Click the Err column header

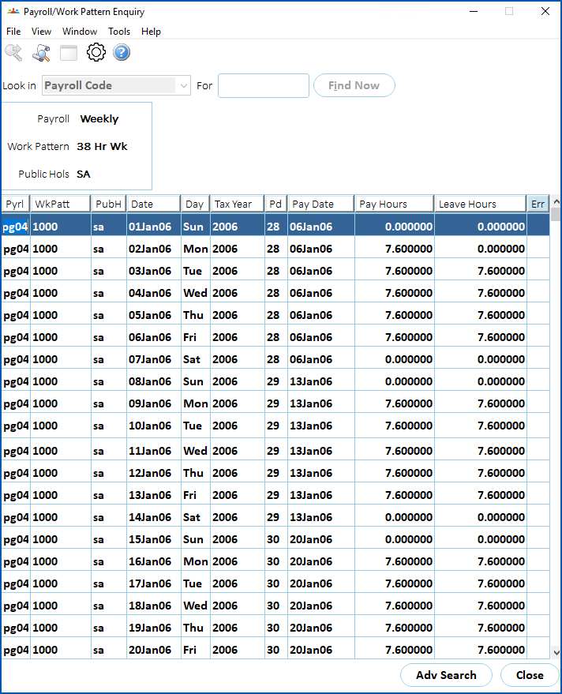tap(538, 204)
